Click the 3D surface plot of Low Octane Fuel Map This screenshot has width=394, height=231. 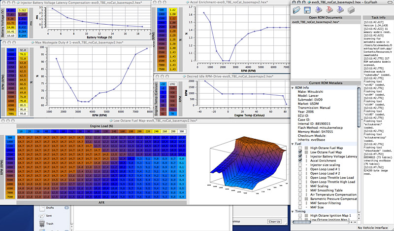click(x=248, y=165)
